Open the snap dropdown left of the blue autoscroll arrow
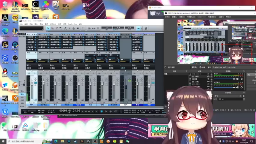The height and width of the screenshot is (144, 256). [130, 28]
